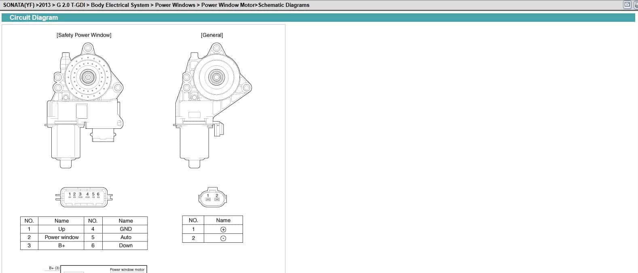The height and width of the screenshot is (273, 638).
Task: Click the Safety Power Window motor drawing
Action: click(86, 106)
